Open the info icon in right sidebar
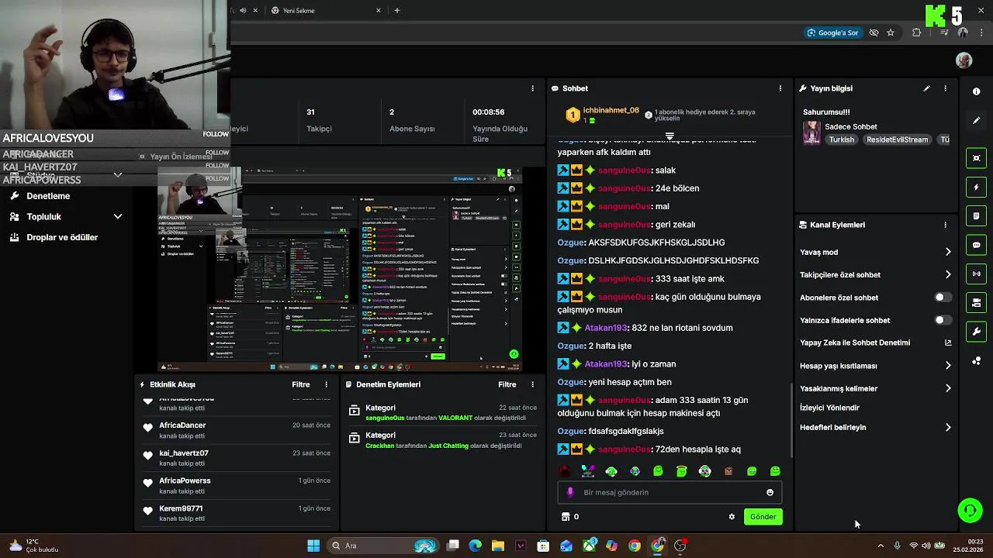This screenshot has width=993, height=558. [976, 91]
